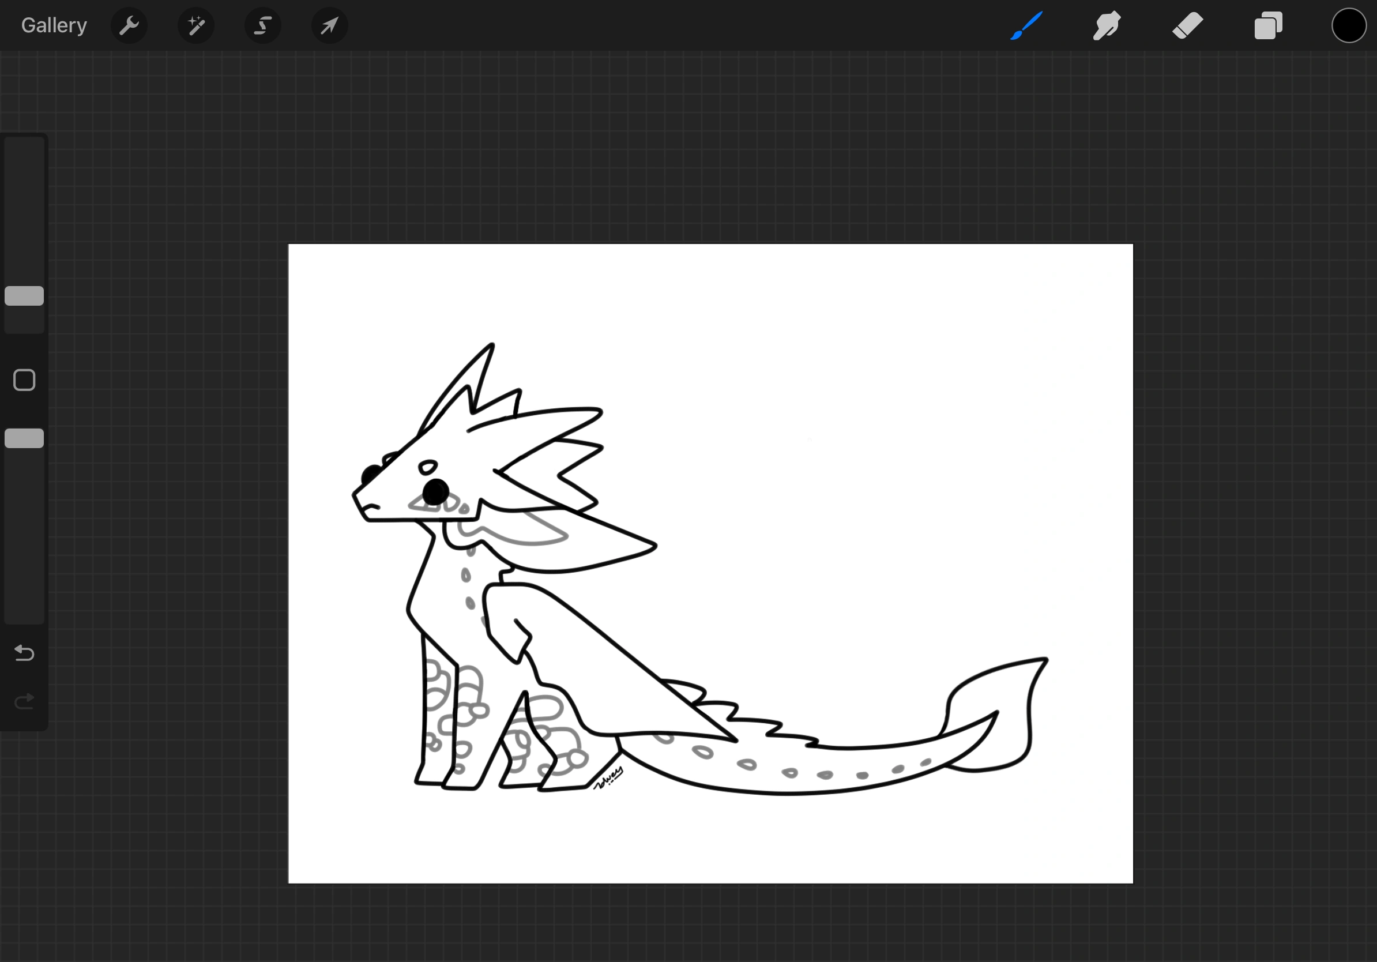Open the Actions menu (wrench icon)

click(x=129, y=25)
